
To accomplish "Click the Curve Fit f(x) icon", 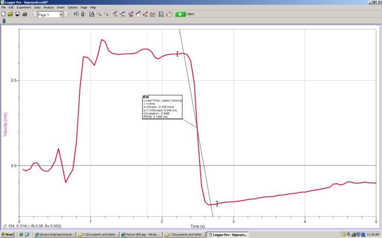I will 153,14.
